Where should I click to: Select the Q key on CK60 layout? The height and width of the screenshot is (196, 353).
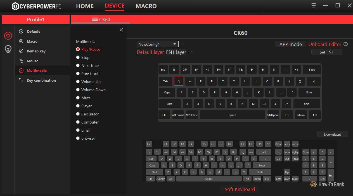[179, 81]
